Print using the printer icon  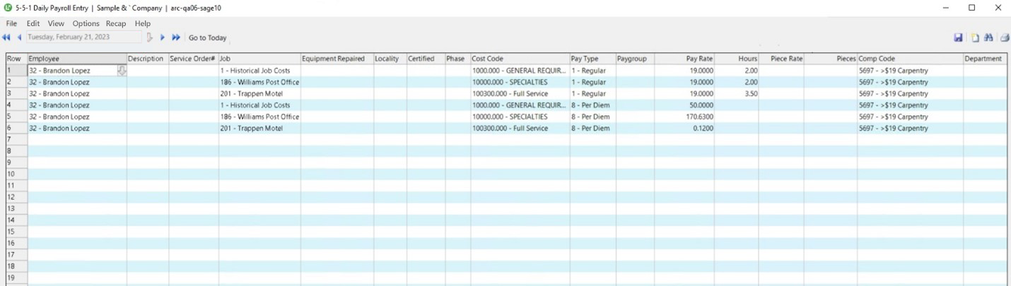tap(1005, 38)
